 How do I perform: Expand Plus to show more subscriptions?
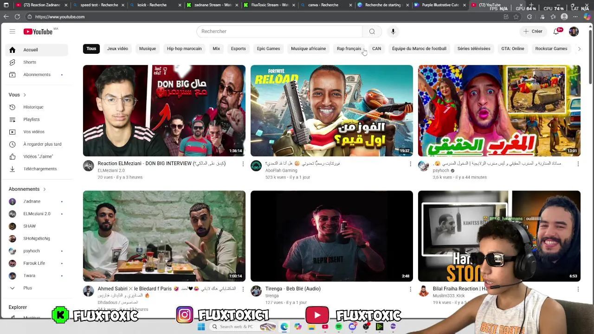pos(37,288)
